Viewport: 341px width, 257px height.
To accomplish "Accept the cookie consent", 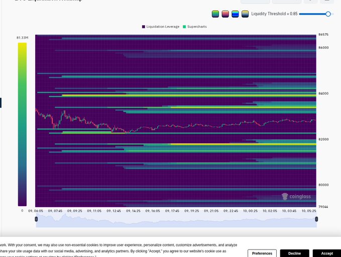I will coord(327,253).
